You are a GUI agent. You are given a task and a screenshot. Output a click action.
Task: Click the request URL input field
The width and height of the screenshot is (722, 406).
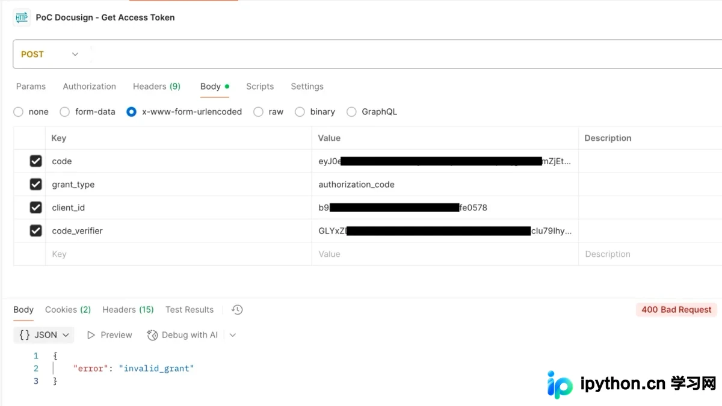(406, 54)
